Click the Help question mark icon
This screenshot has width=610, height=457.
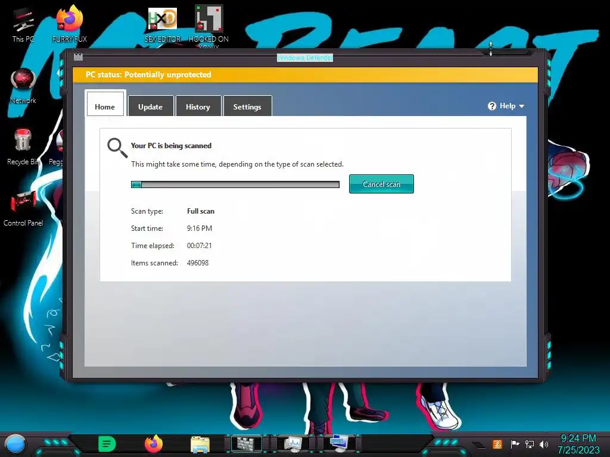[x=492, y=106]
